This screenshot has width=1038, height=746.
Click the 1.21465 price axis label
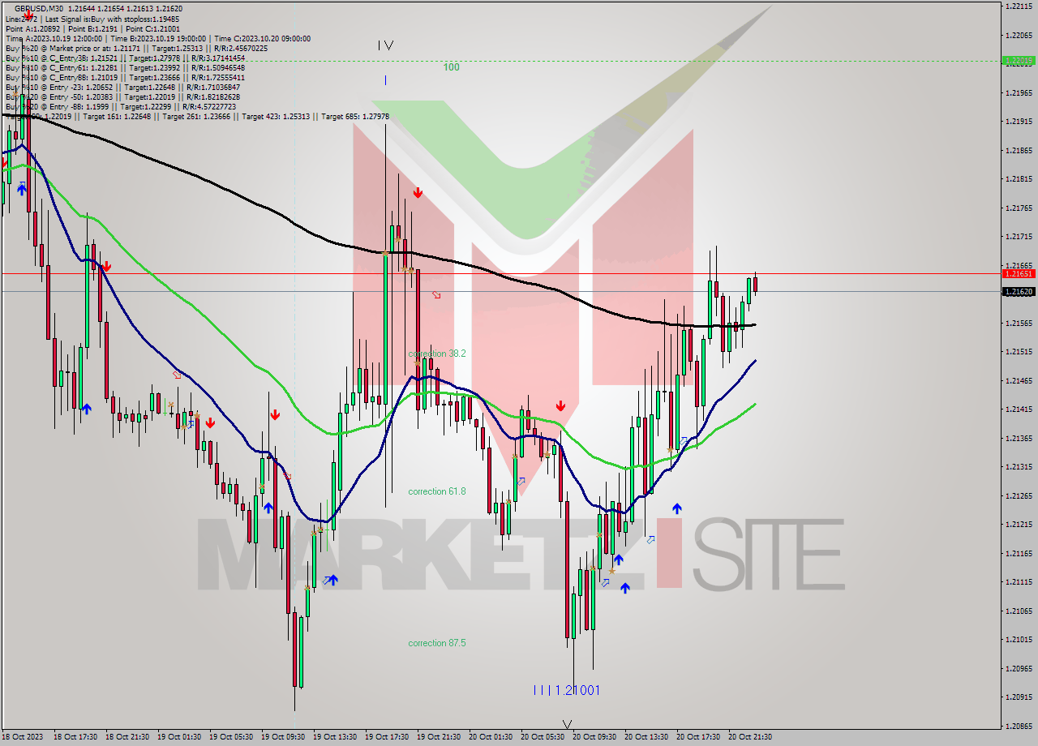click(1019, 380)
